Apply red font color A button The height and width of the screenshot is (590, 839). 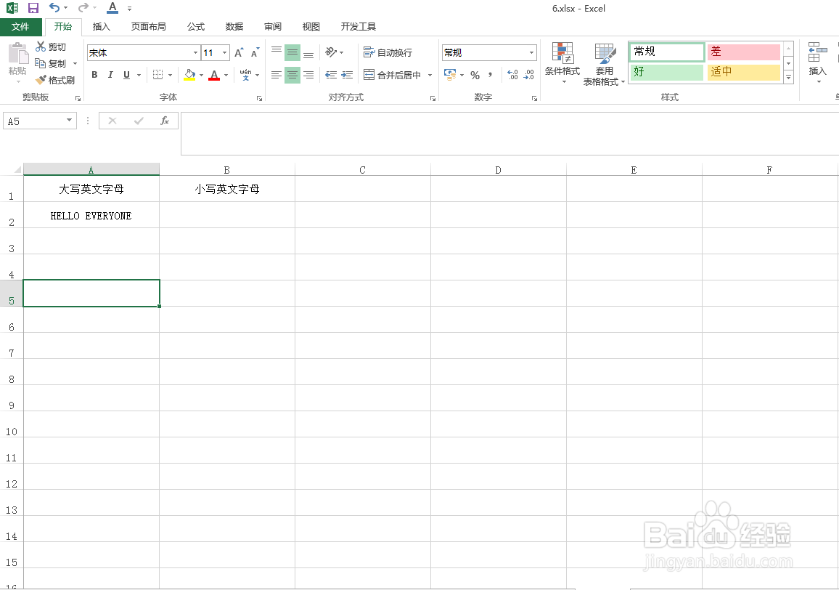pyautogui.click(x=214, y=75)
